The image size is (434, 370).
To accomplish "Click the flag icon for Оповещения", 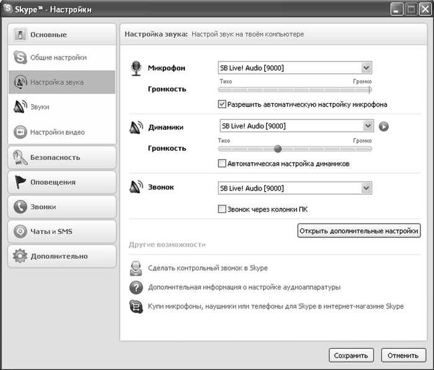I will point(20,183).
